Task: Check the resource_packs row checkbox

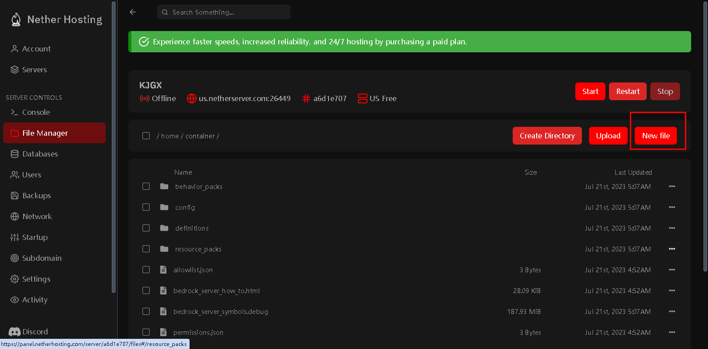Action: point(146,249)
